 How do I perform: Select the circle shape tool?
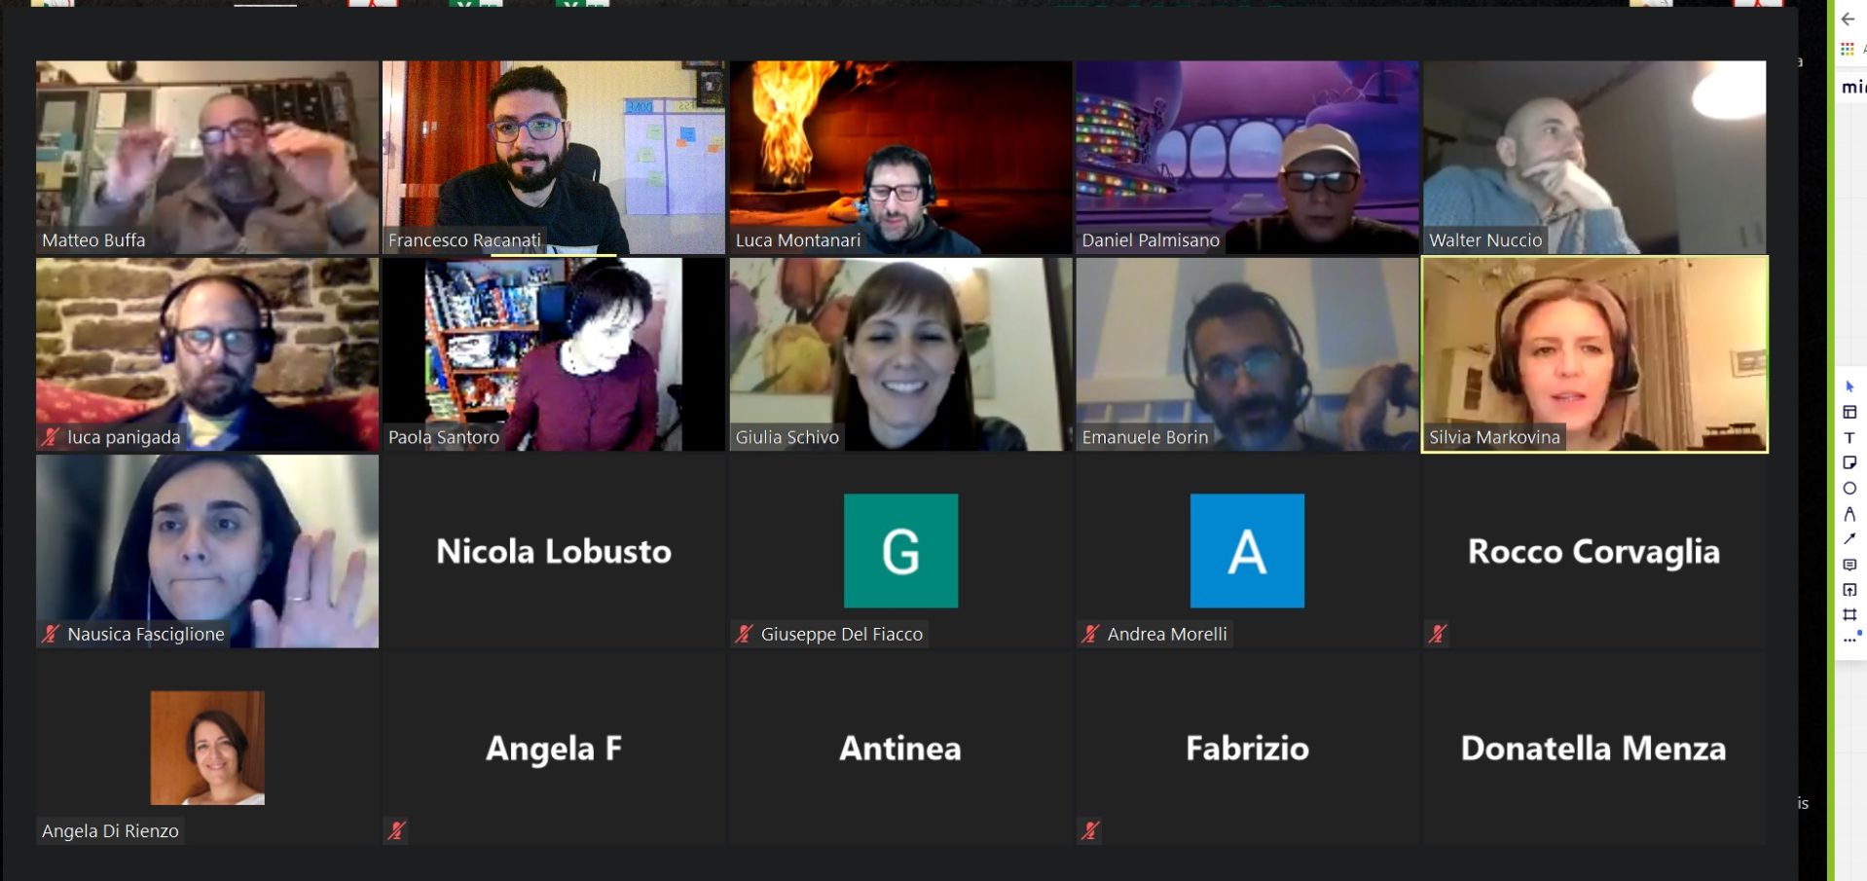1849,488
